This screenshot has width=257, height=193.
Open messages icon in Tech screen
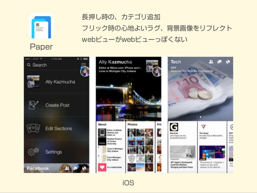[219, 62]
